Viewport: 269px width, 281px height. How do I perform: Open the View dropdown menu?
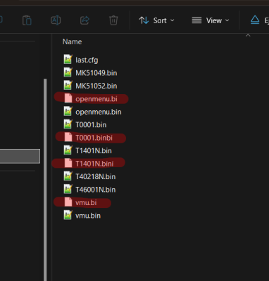(x=211, y=20)
